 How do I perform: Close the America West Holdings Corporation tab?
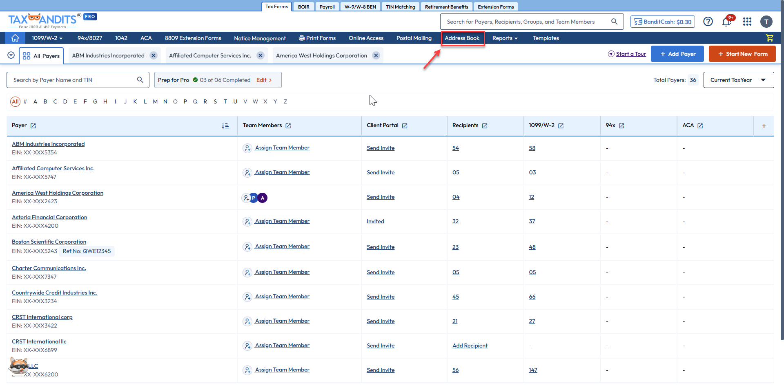(376, 55)
